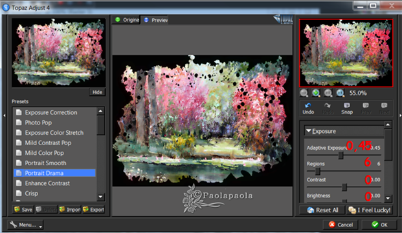This screenshot has width=402, height=233.
Task: Click the Regions slider handle
Action: tap(318, 171)
